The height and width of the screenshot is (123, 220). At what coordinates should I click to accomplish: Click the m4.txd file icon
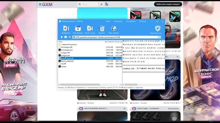tap(59, 67)
